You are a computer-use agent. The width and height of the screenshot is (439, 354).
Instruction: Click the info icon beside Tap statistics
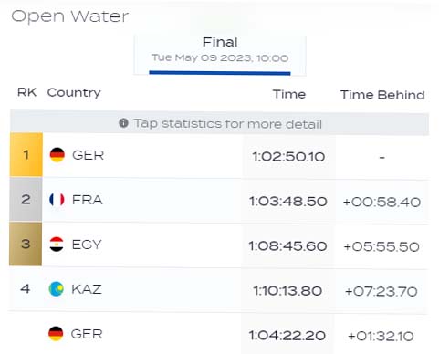pos(123,123)
